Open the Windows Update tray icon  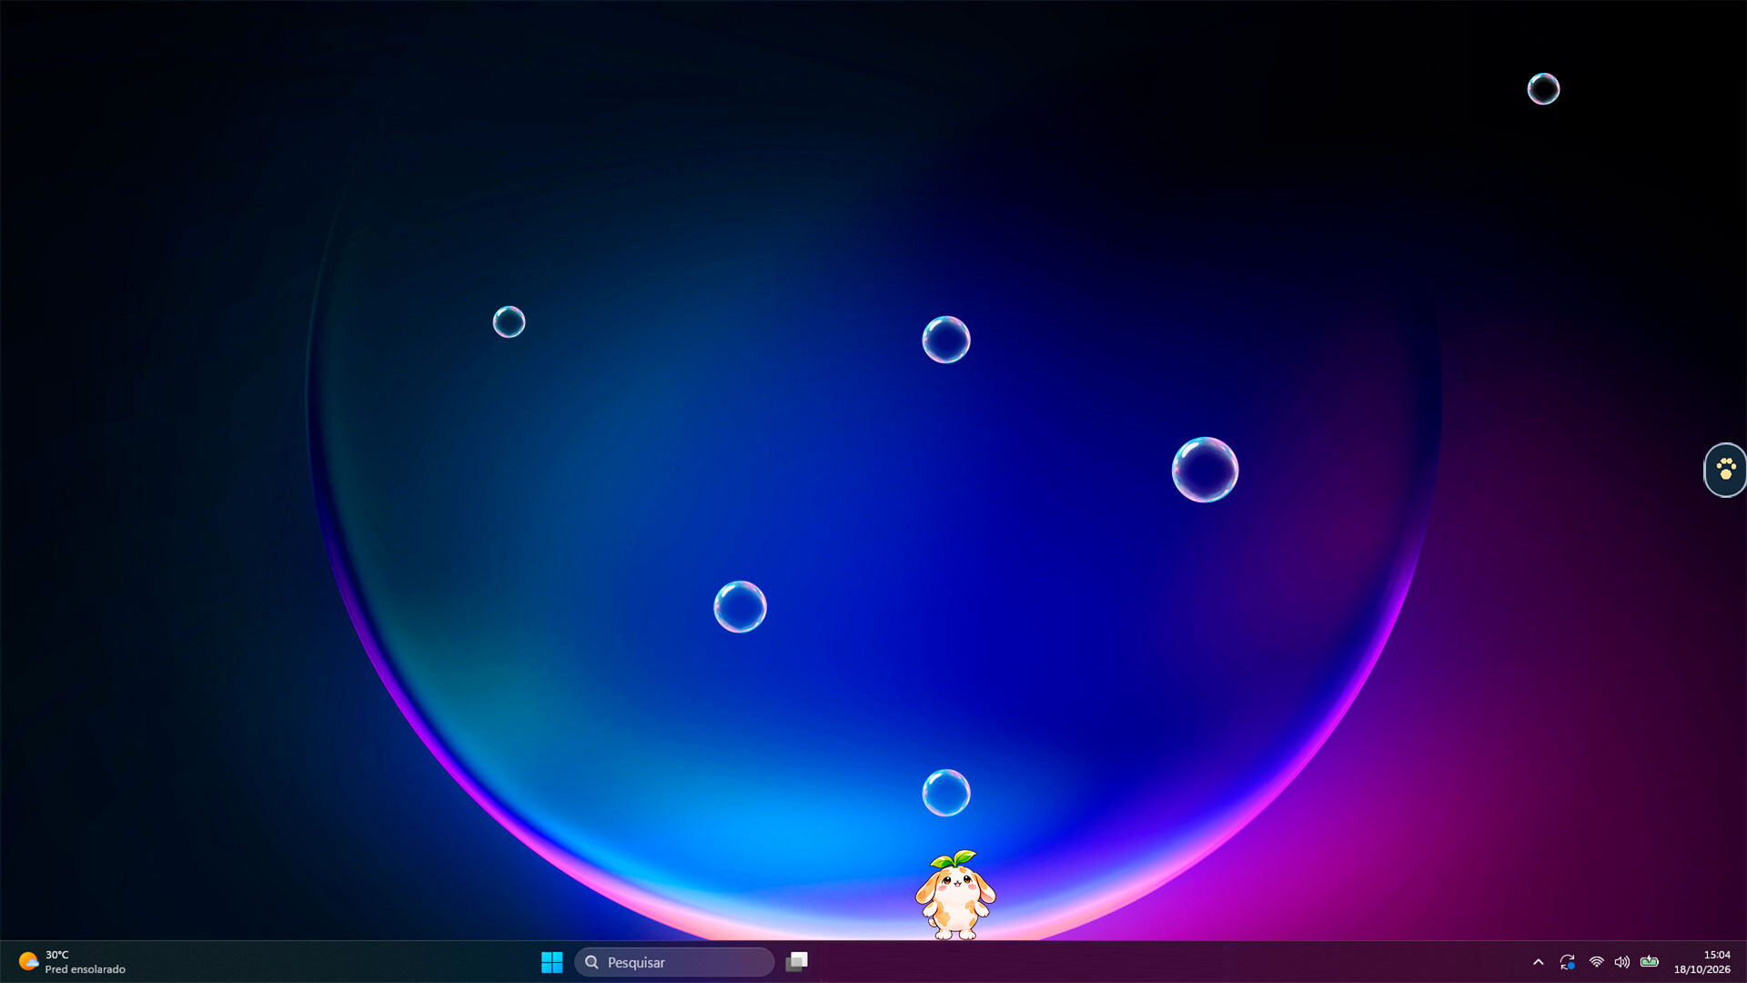(x=1567, y=962)
